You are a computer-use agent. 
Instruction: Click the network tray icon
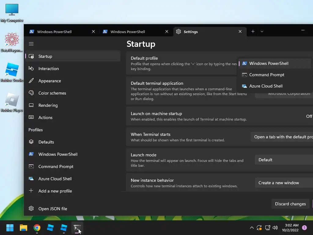click(267, 228)
